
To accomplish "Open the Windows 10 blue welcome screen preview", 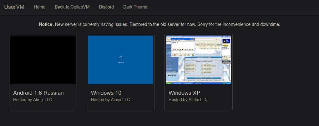I will [121, 60].
